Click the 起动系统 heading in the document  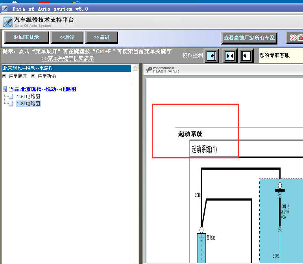190,134
